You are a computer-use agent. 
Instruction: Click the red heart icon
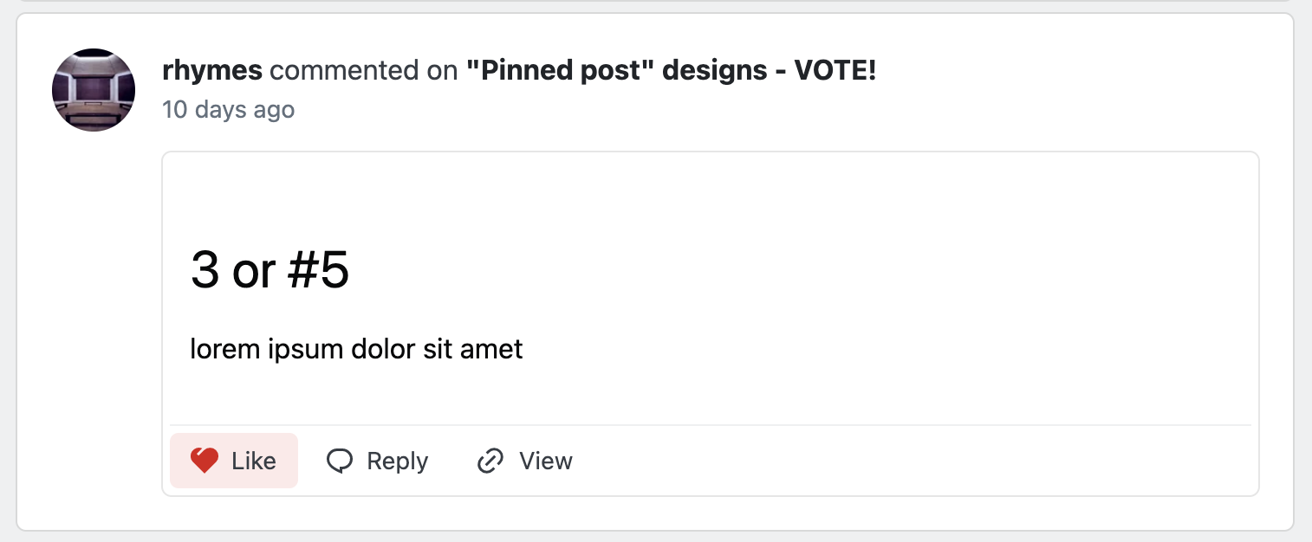pos(205,461)
